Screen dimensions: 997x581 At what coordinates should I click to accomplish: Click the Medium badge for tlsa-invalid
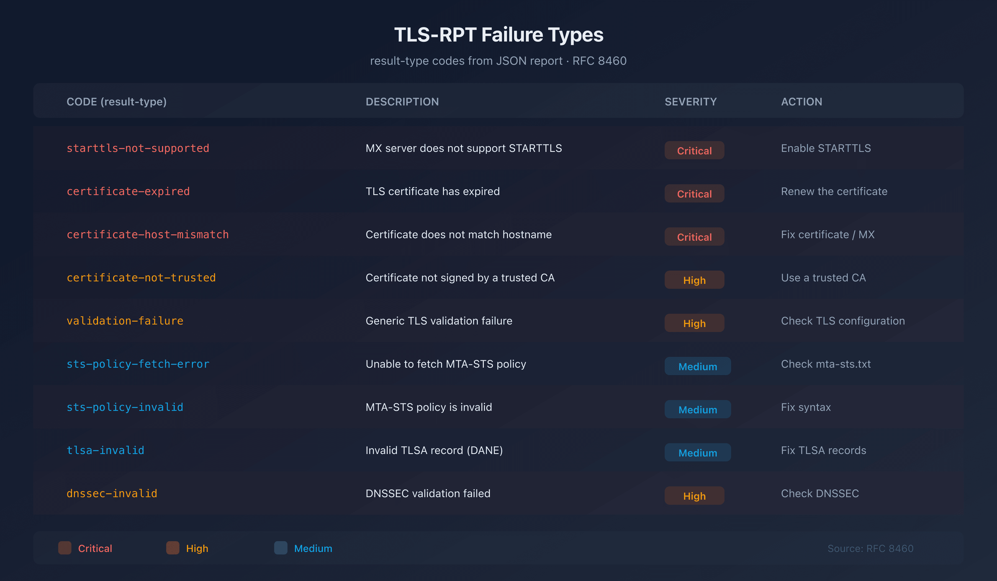pos(698,453)
